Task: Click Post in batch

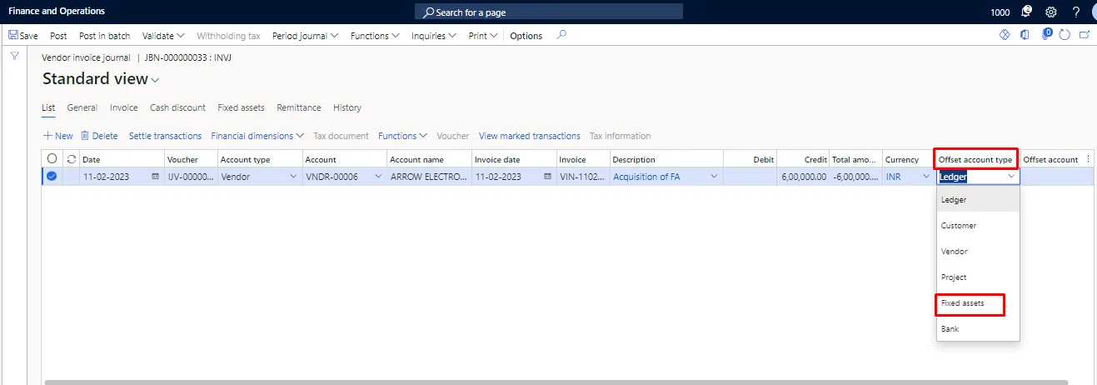Action: 105,36
